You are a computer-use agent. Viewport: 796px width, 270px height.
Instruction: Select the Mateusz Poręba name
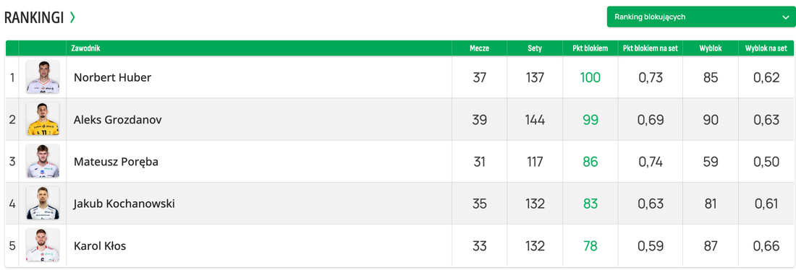pos(117,162)
